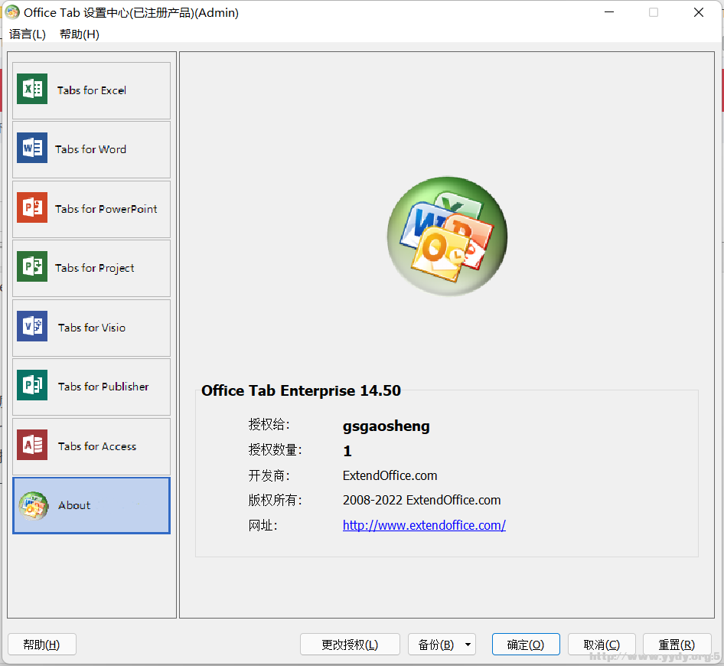This screenshot has width=724, height=666.
Task: Click the 网址: label
Action: [263, 525]
